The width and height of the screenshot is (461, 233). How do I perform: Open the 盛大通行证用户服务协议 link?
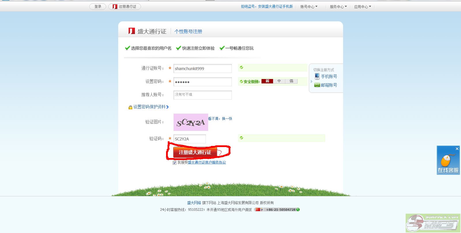(207, 163)
